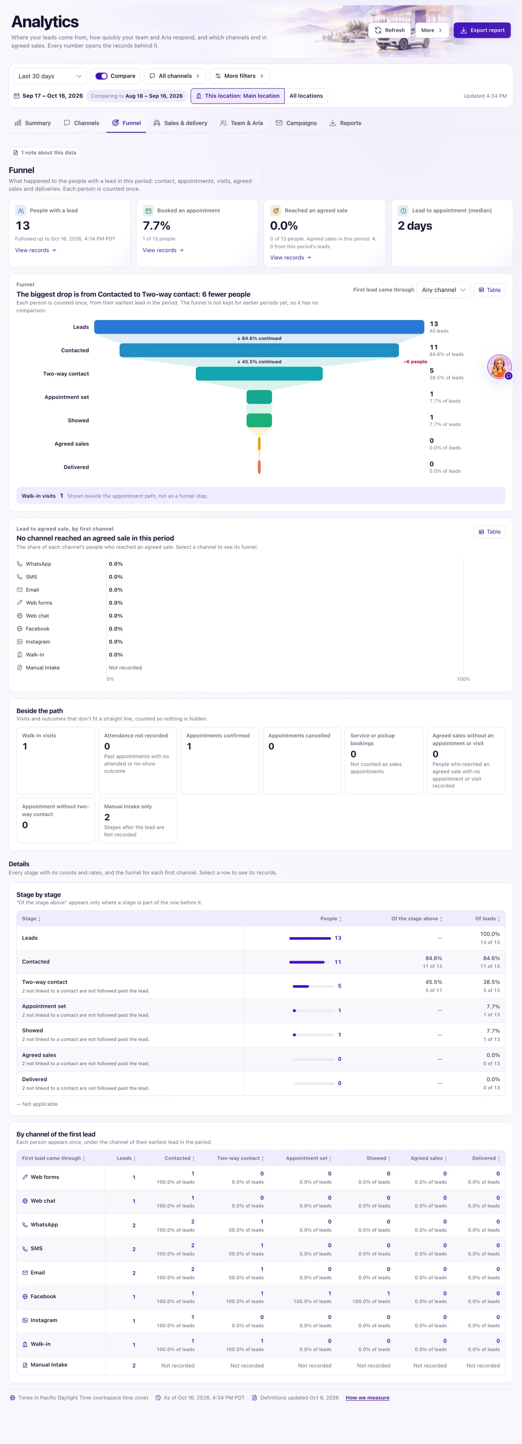Click the WhatsApp phone icon in the channel chart
Image resolution: width=522 pixels, height=1444 pixels.
pyautogui.click(x=20, y=564)
